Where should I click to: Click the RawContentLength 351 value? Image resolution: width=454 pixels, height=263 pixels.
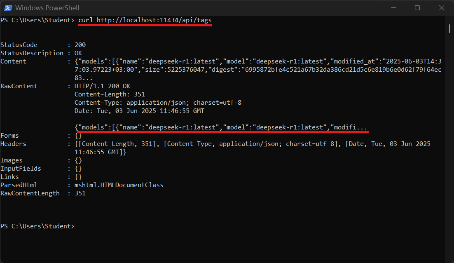coord(80,193)
